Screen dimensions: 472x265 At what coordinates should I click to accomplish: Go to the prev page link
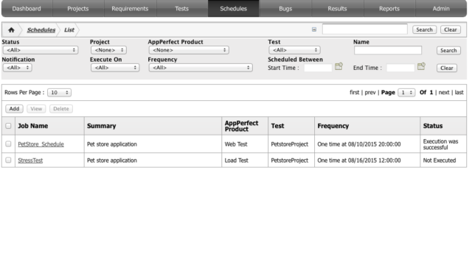[x=370, y=92]
